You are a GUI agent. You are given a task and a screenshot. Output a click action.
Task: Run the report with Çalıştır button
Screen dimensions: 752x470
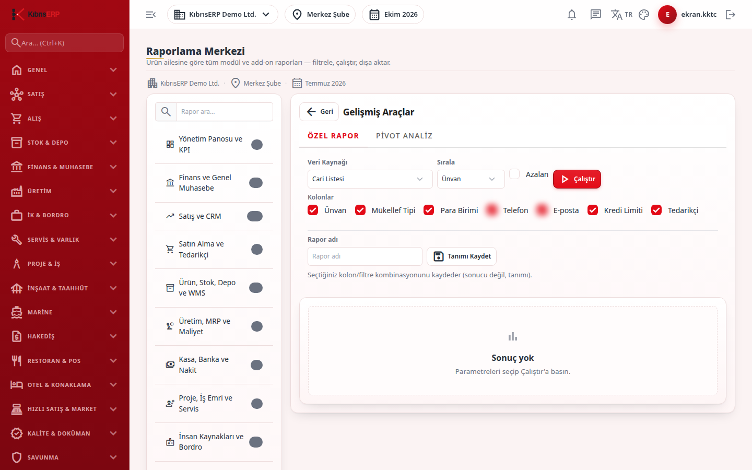click(577, 179)
